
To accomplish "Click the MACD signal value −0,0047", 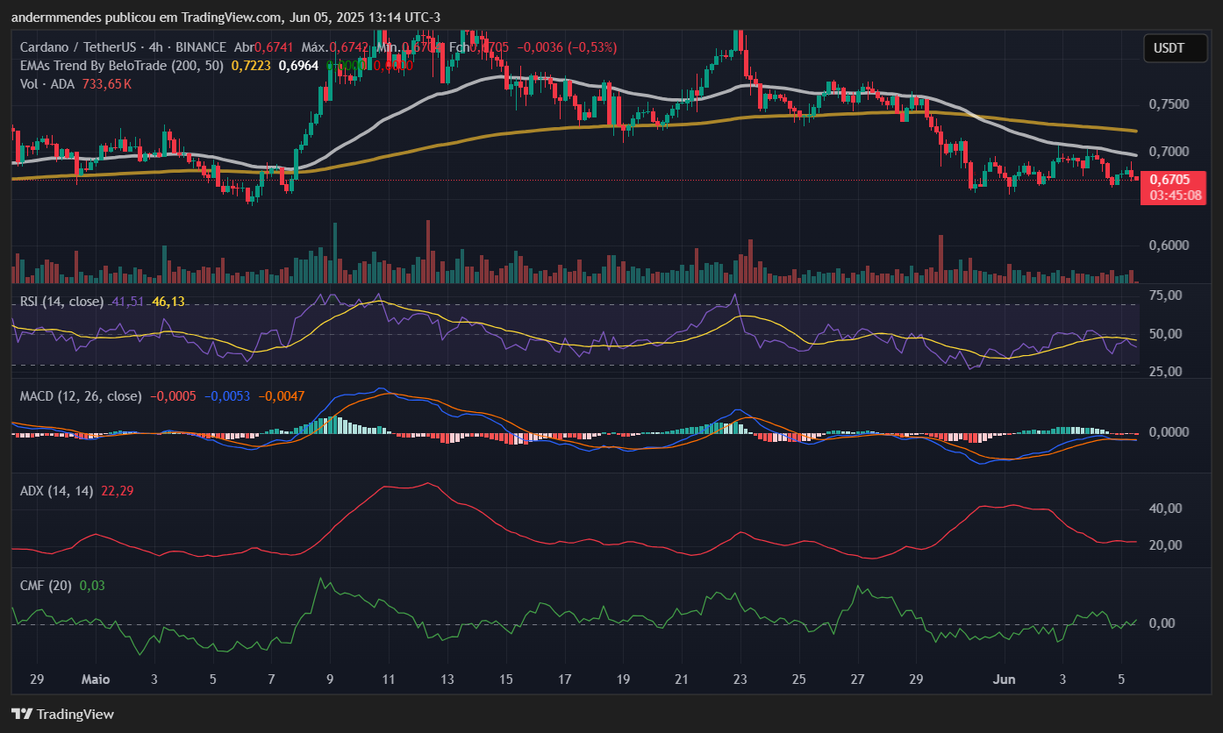I will (x=282, y=396).
